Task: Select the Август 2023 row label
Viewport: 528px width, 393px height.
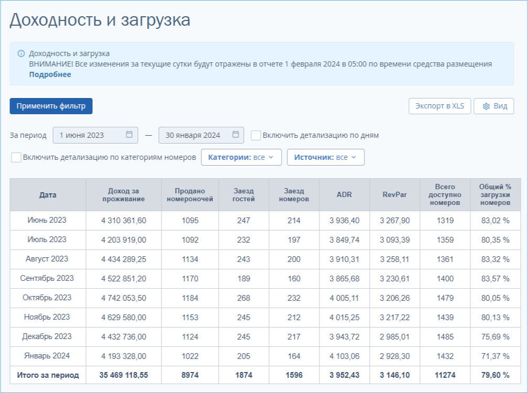Action: (47, 259)
